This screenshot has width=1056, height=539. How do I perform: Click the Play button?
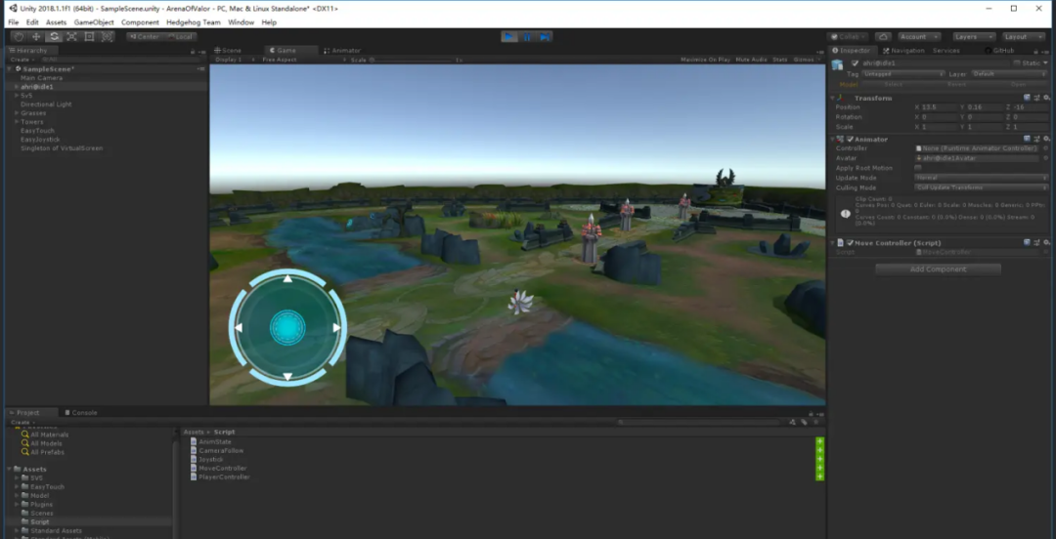(509, 37)
